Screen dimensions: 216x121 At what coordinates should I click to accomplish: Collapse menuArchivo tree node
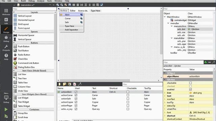[172, 26]
